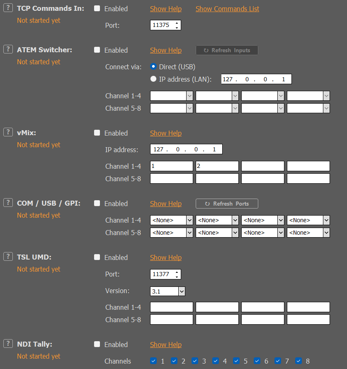Open Show Help link for ATEM Switcher
The height and width of the screenshot is (369, 347).
(166, 50)
